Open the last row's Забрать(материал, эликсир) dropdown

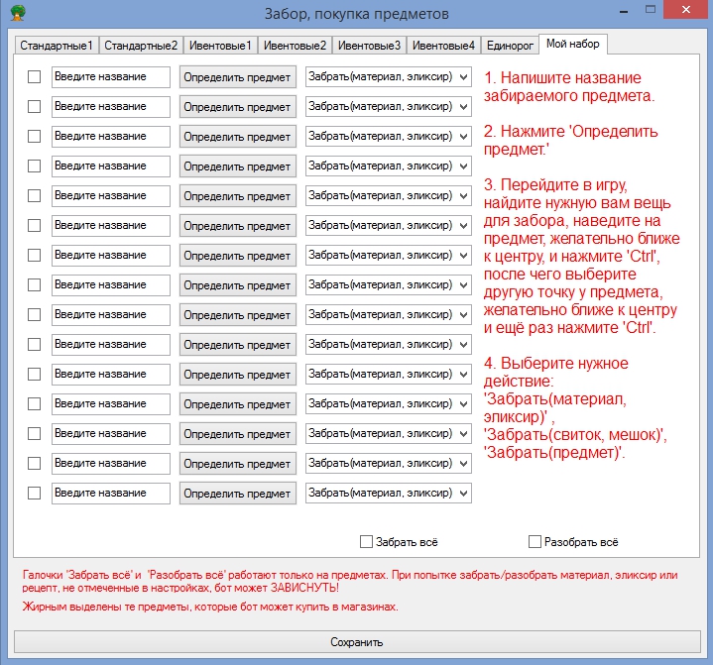[x=389, y=493]
